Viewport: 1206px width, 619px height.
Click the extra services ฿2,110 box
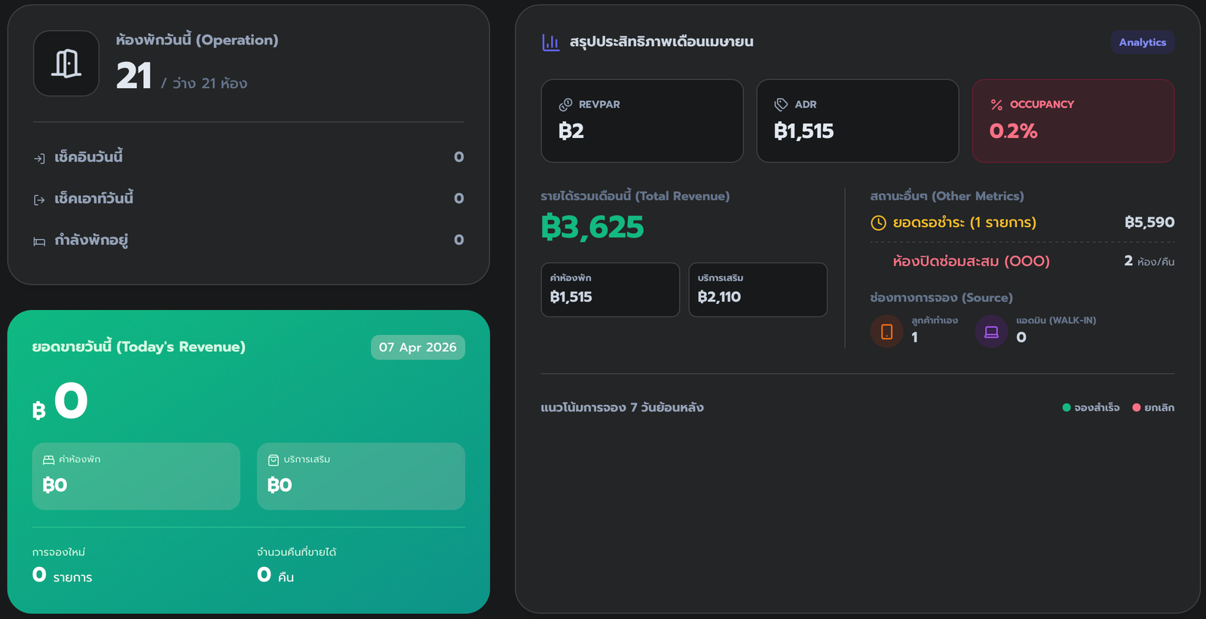click(758, 290)
